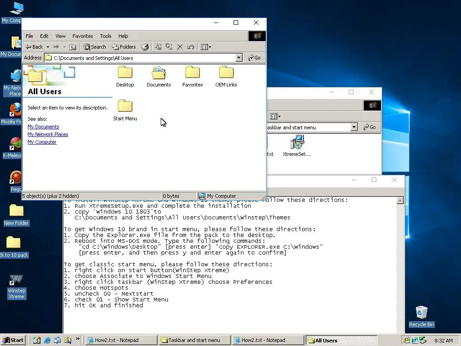
Task: Click the Copy To toolbar icon
Action: 169,47
